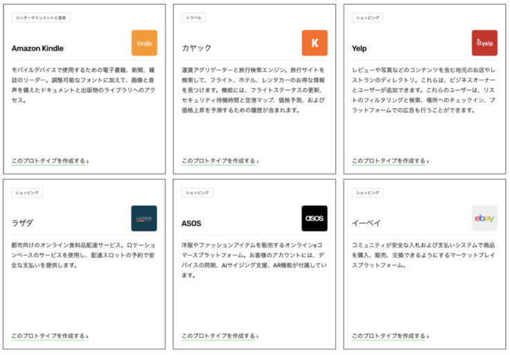Viewport: 510px width, 355px height.
Task: Open the create-prototype link in the イーベイ card
Action: pos(389,336)
